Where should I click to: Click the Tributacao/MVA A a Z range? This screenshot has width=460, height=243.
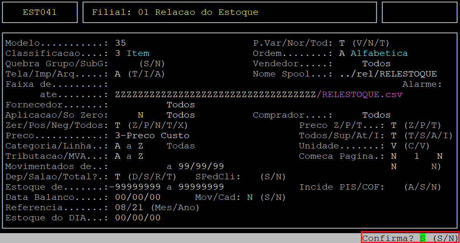point(129,156)
